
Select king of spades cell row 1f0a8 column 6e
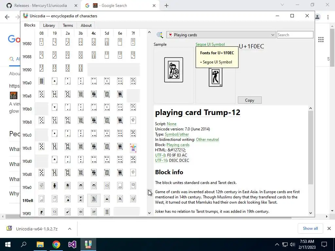tap(120, 94)
